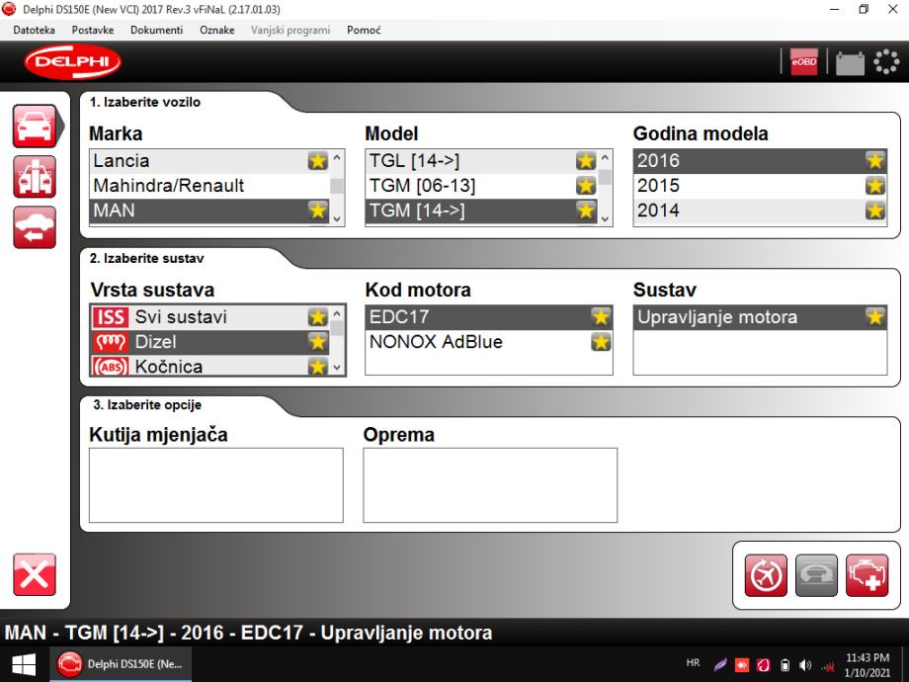Click the ABS icon beside Kočnica

(110, 367)
